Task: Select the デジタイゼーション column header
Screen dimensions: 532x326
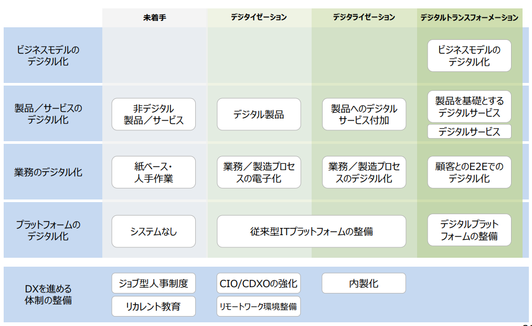Action: [x=259, y=17]
